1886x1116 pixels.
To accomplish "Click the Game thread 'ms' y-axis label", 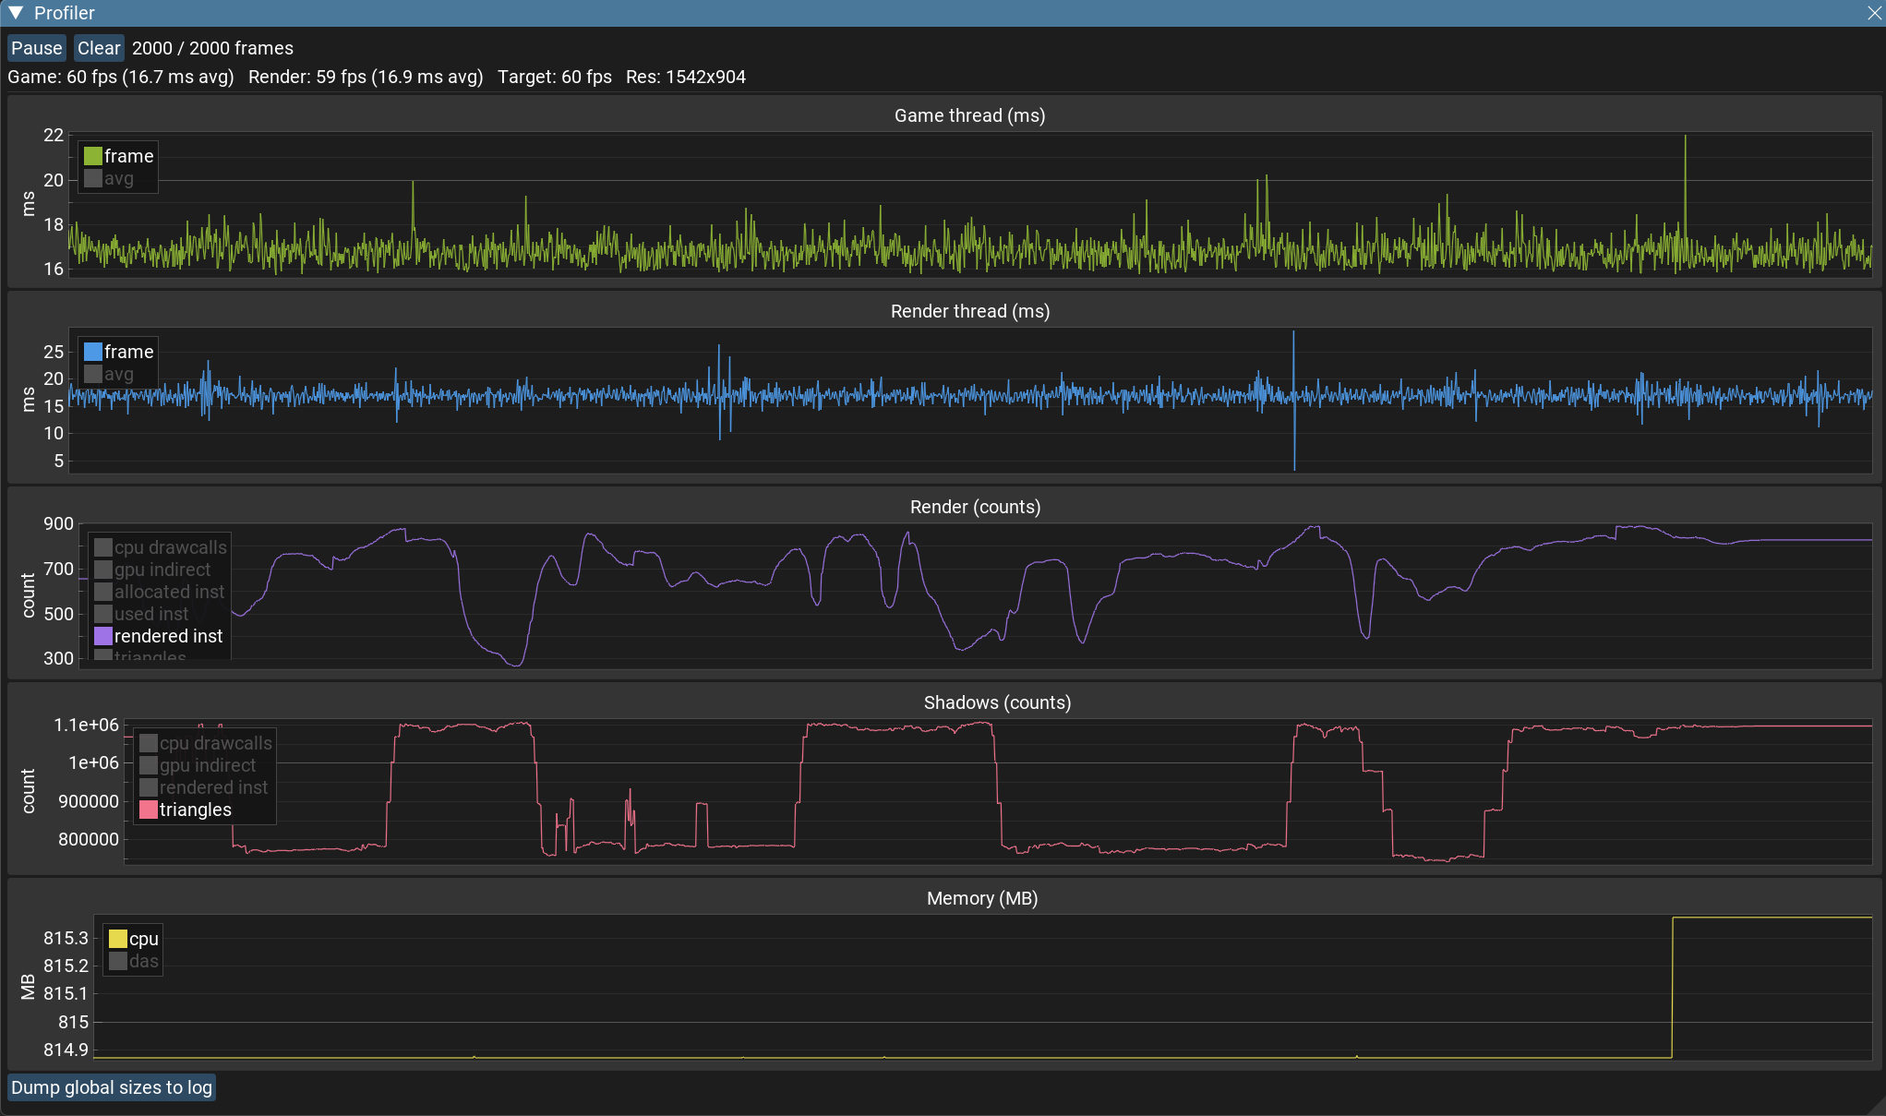I will click(x=29, y=204).
